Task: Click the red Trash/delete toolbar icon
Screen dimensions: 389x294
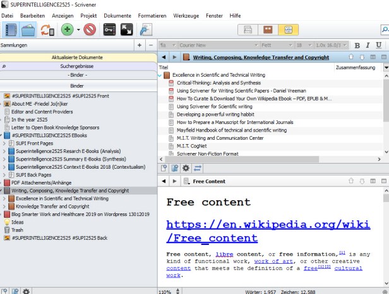Action: [89, 30]
